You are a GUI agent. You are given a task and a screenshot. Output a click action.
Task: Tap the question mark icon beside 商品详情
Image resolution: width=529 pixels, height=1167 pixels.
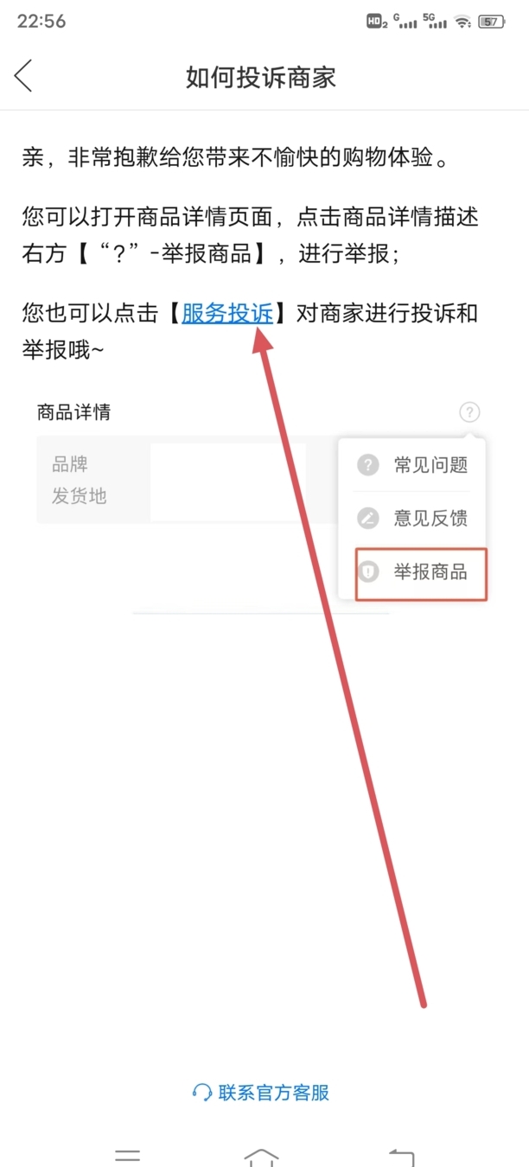tap(469, 412)
